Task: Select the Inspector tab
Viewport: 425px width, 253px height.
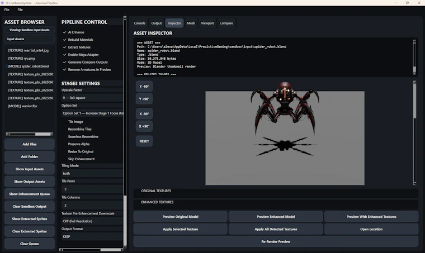Action: [x=174, y=23]
